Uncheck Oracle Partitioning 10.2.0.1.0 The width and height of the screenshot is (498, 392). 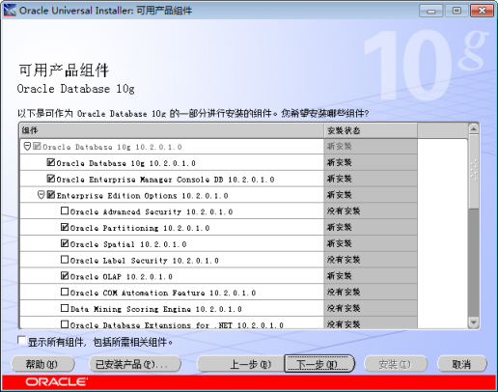pos(65,227)
